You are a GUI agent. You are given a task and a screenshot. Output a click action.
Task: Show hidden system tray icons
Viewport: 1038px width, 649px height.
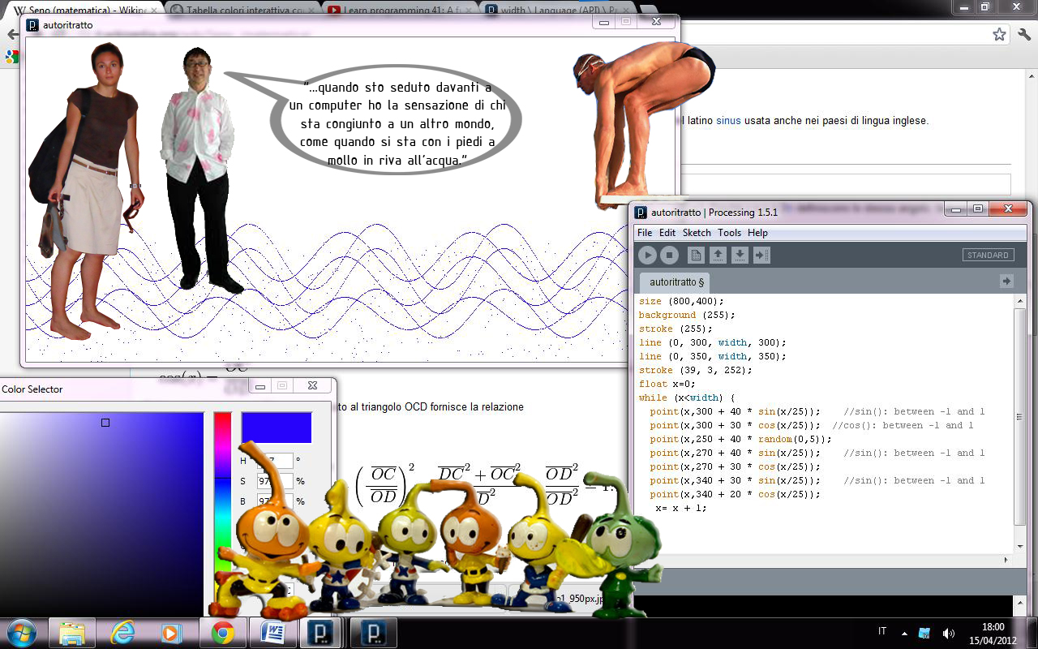904,633
